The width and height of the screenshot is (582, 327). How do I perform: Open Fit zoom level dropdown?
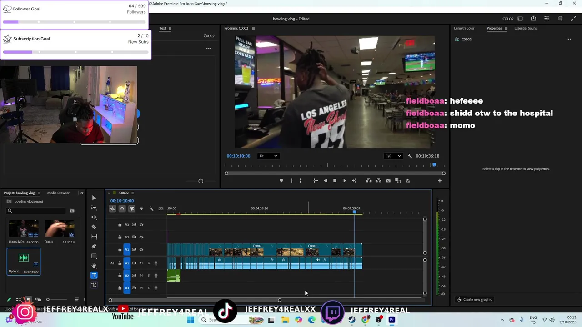268,156
